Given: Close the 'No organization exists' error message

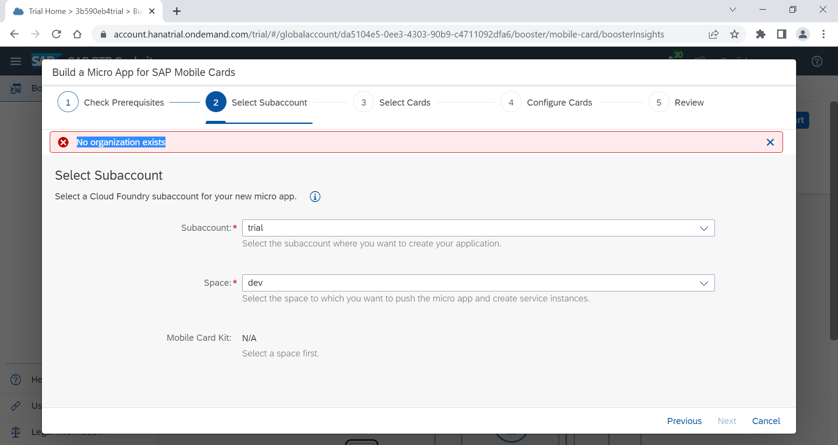Looking at the screenshot, I should click(770, 142).
